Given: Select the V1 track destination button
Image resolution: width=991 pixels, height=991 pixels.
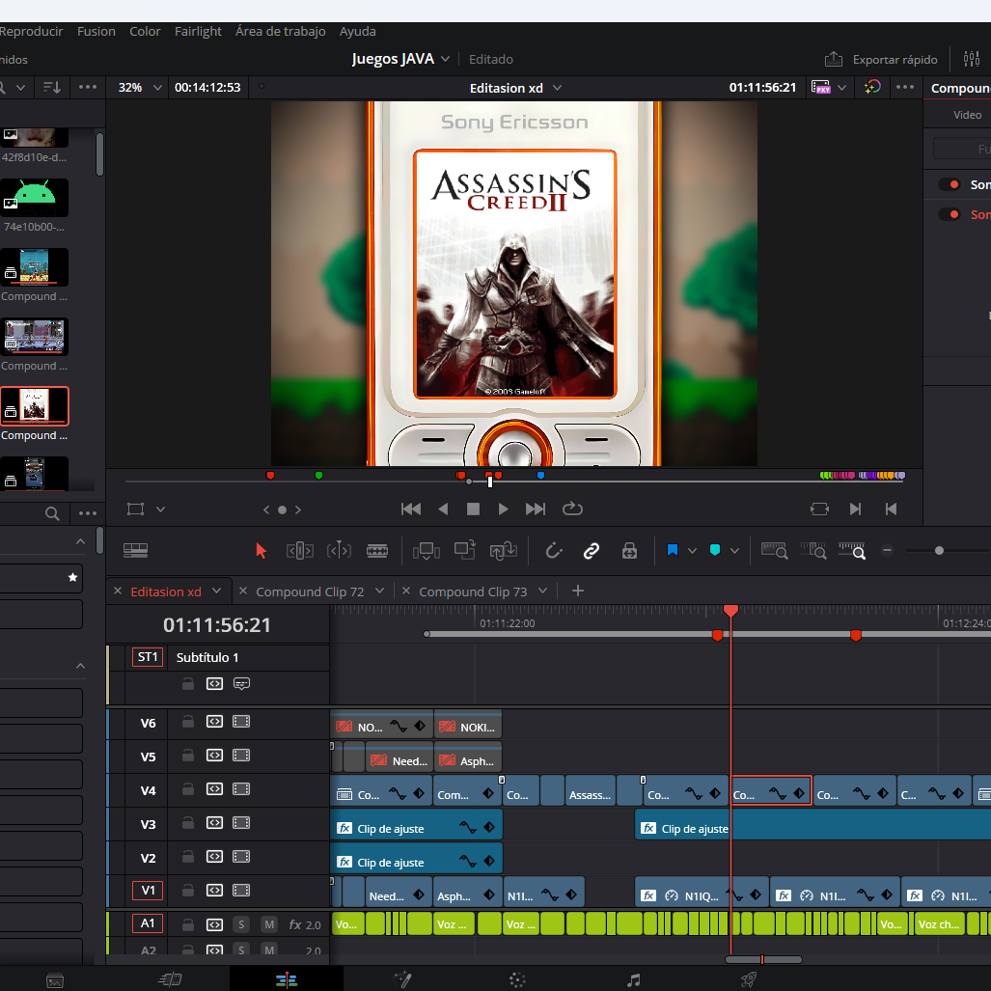Looking at the screenshot, I should tap(148, 891).
